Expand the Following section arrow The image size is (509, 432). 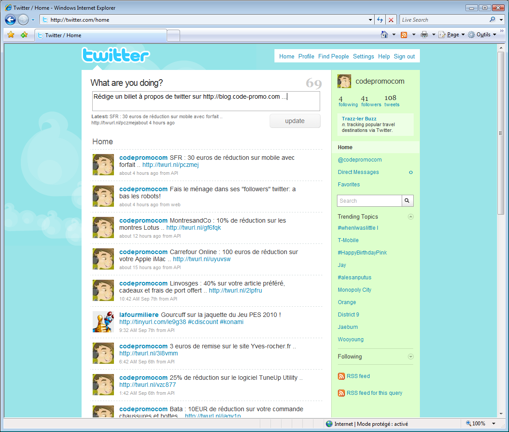click(x=411, y=356)
